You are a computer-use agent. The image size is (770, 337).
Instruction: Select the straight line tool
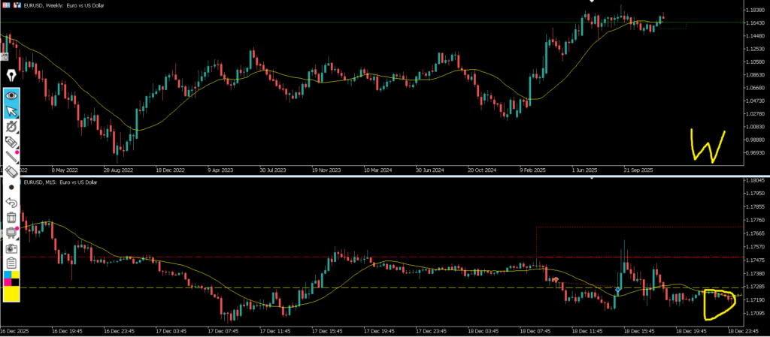coord(11,156)
